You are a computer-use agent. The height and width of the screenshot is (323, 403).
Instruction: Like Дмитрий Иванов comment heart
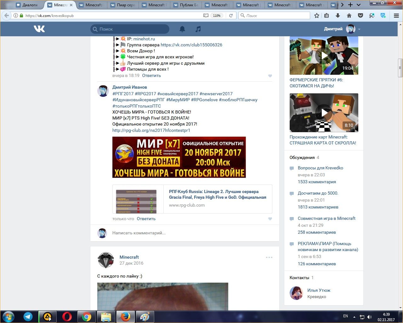[270, 219]
